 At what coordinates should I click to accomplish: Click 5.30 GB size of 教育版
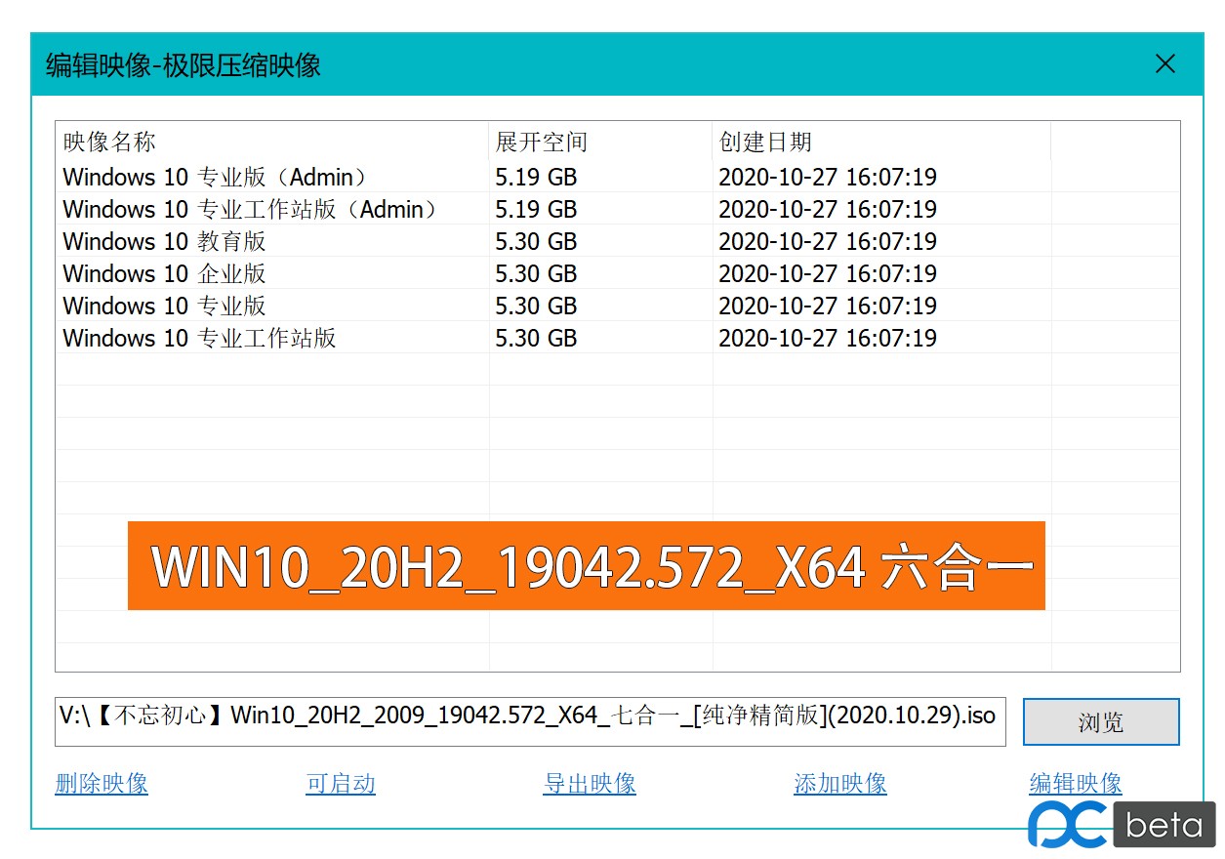pos(536,241)
